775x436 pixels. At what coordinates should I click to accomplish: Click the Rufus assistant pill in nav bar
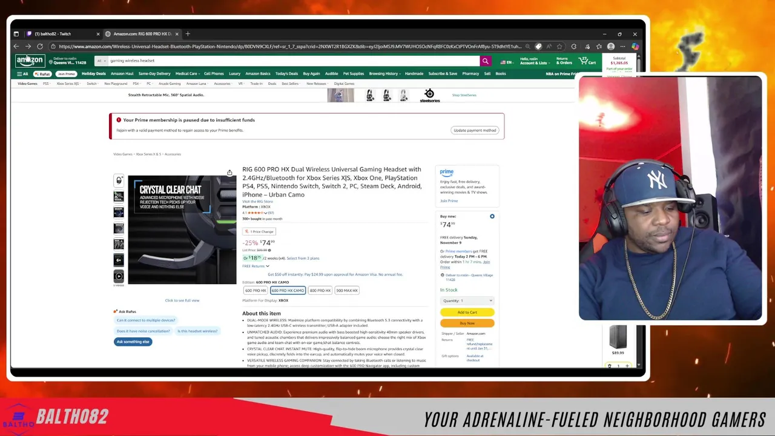(x=42, y=74)
